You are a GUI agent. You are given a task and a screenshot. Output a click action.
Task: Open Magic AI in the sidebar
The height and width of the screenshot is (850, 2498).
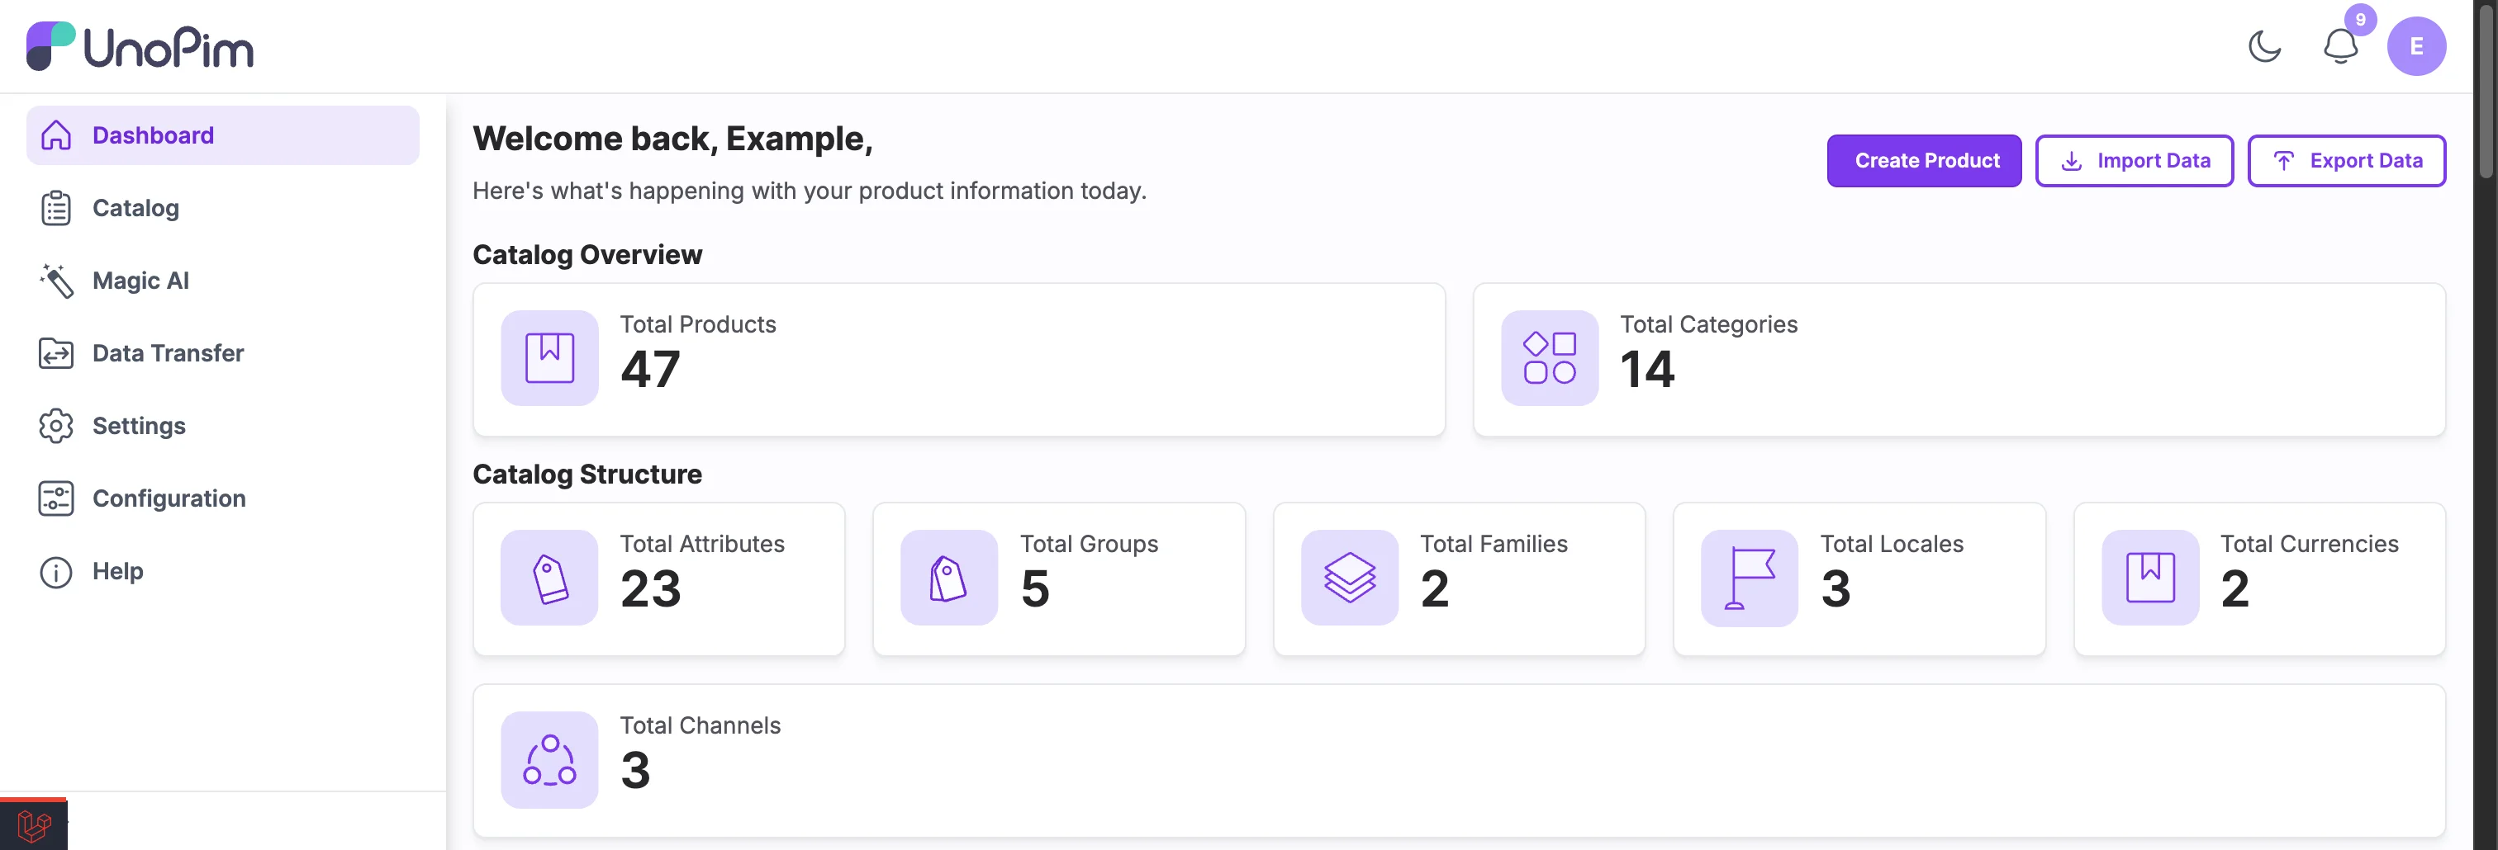tap(223, 280)
